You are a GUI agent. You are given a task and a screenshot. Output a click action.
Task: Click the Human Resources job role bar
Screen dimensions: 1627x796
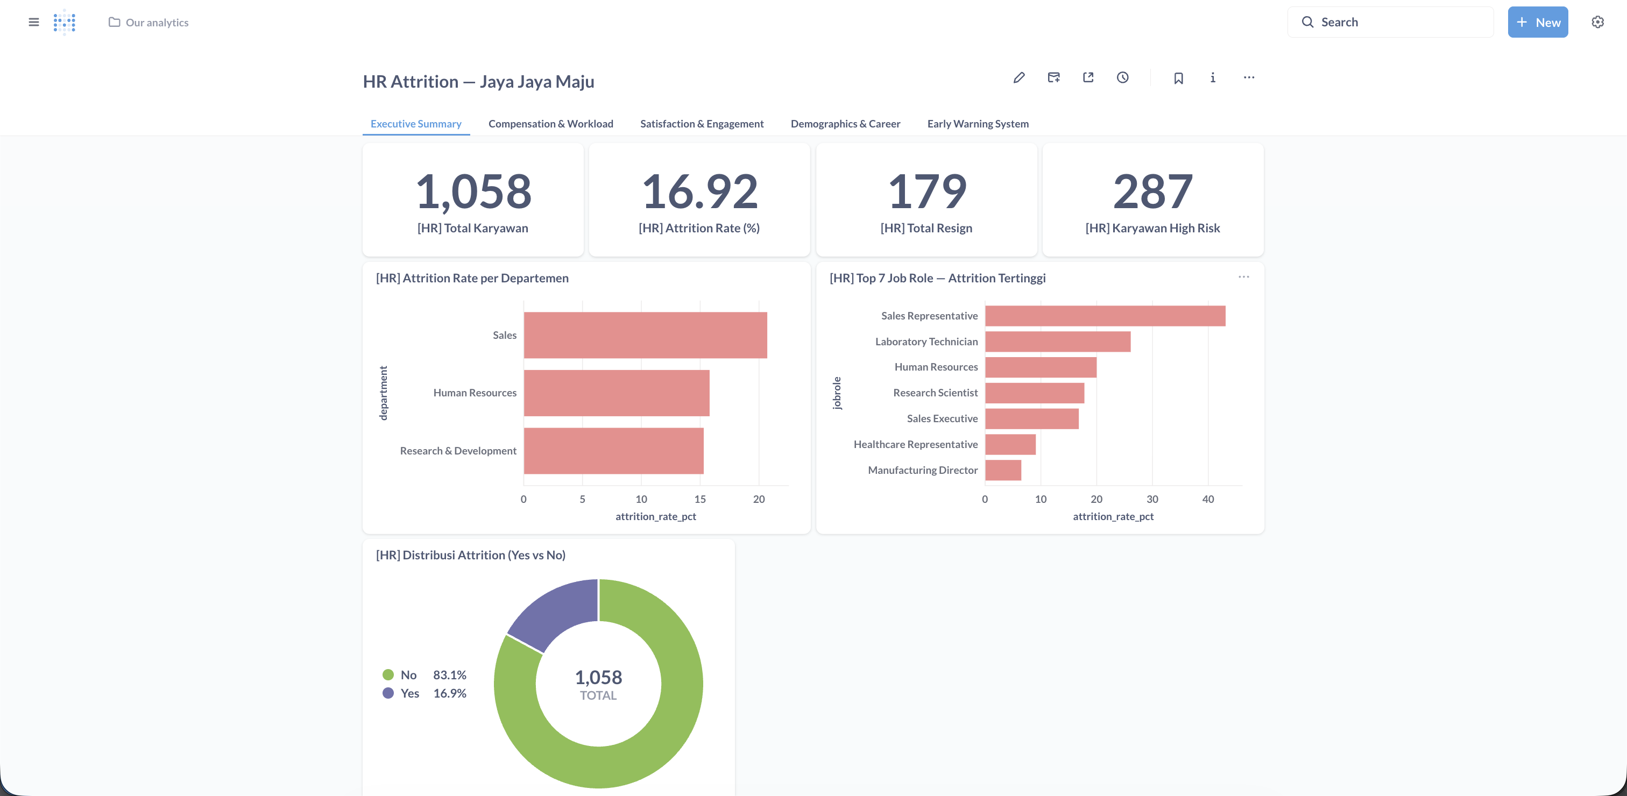click(x=1040, y=367)
